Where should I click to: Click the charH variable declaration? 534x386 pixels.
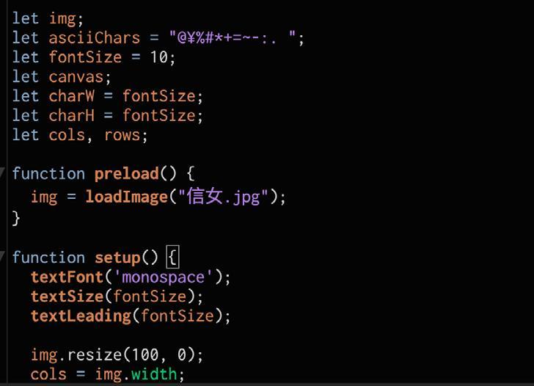point(71,115)
